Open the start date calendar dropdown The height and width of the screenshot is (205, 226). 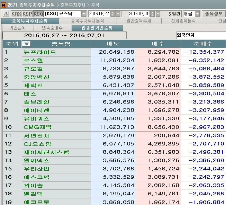118,14
